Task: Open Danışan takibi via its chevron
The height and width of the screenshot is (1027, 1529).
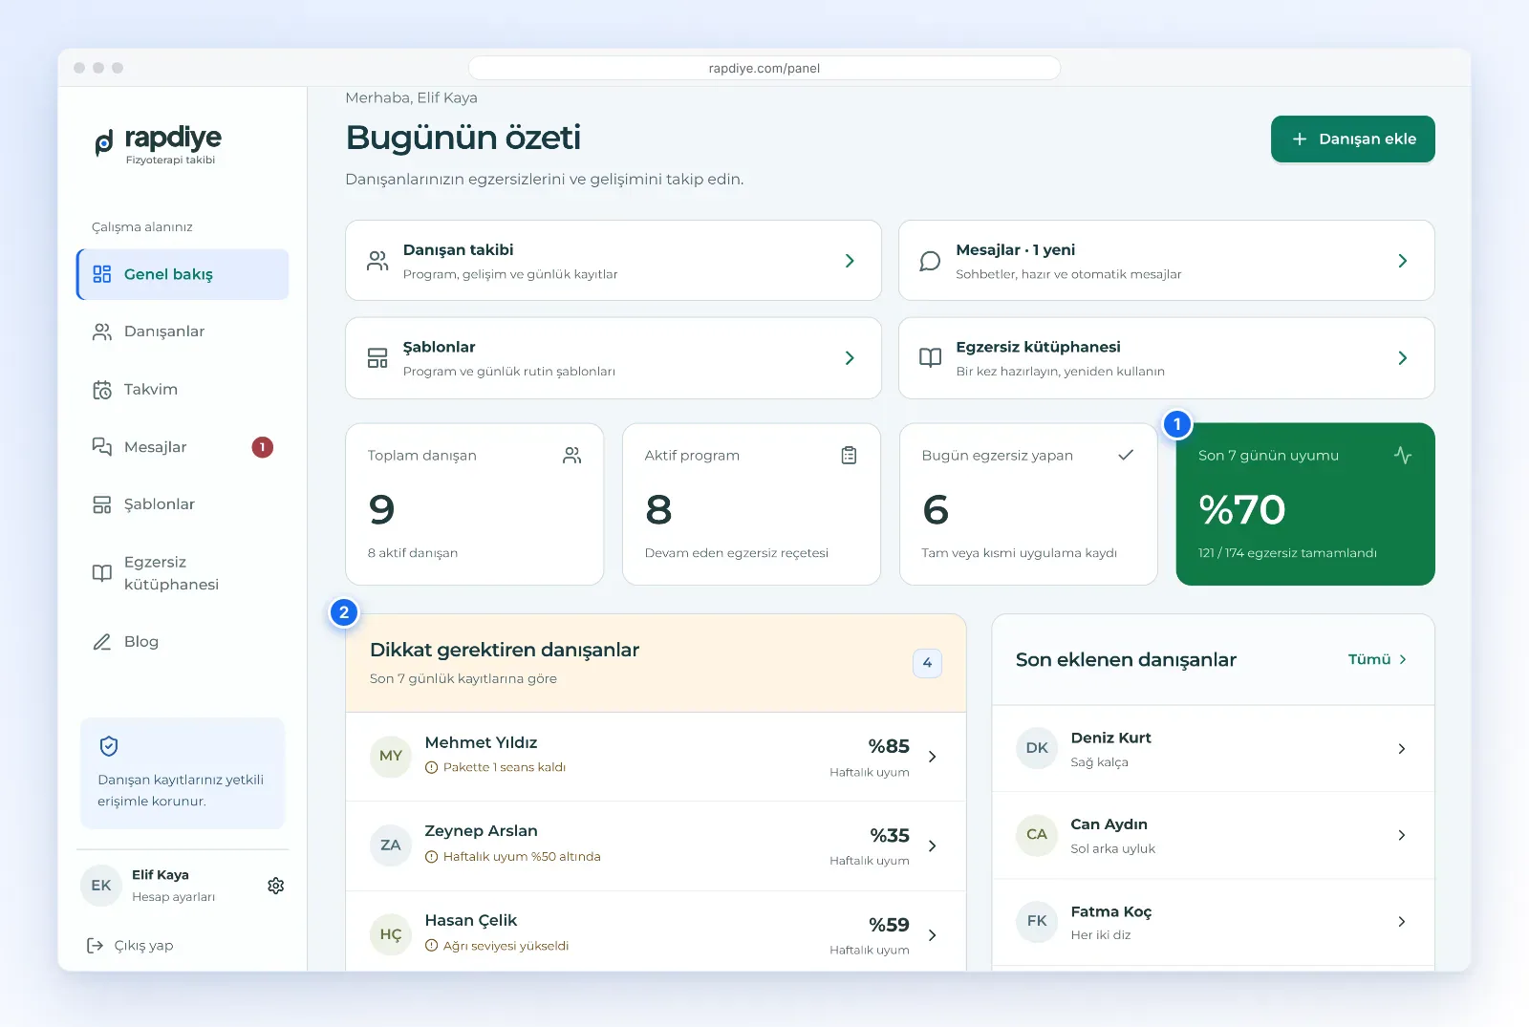Action: coord(850,261)
